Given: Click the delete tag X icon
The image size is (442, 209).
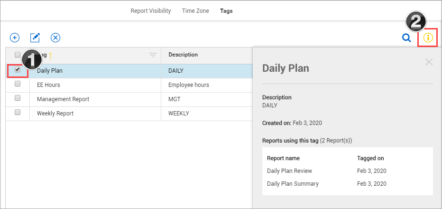Looking at the screenshot, I should coord(55,38).
